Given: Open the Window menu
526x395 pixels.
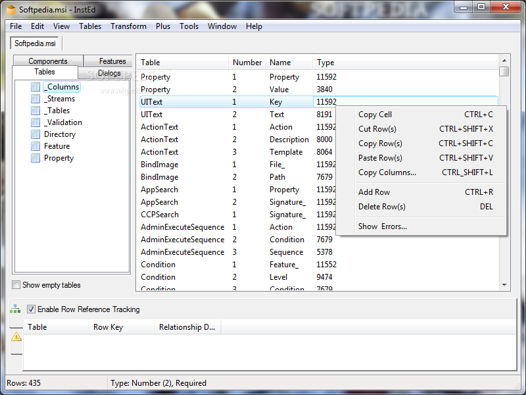Looking at the screenshot, I should (x=222, y=26).
